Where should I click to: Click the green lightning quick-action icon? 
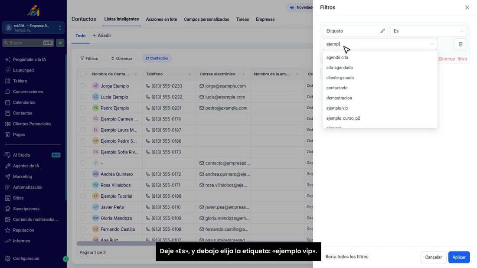pos(60,43)
